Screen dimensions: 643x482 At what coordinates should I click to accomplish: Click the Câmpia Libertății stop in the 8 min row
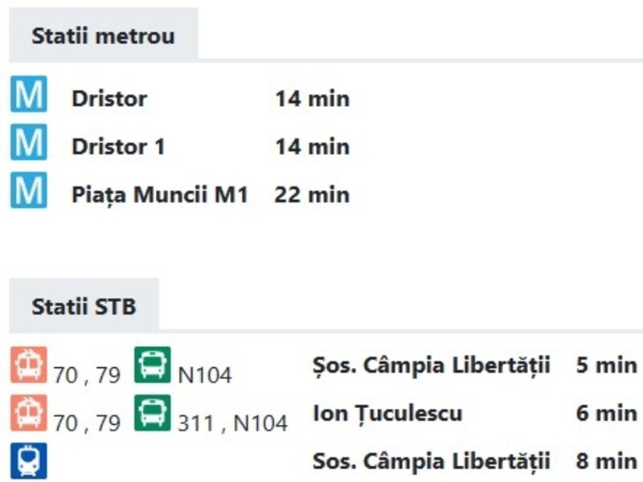pos(432,462)
